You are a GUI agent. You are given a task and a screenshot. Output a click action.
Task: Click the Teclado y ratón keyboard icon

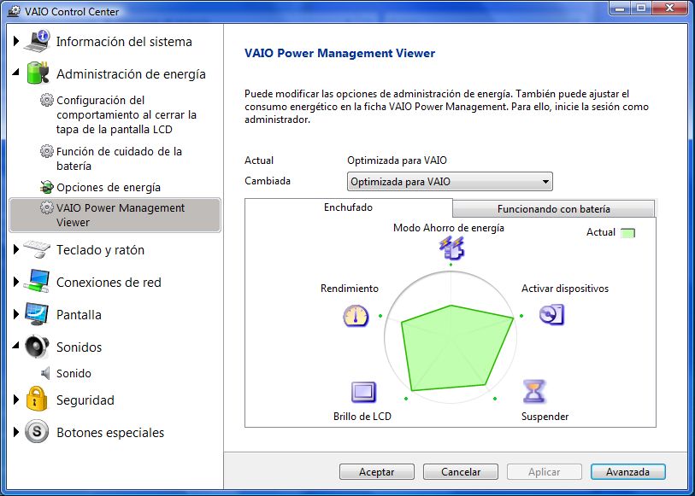tap(37, 249)
